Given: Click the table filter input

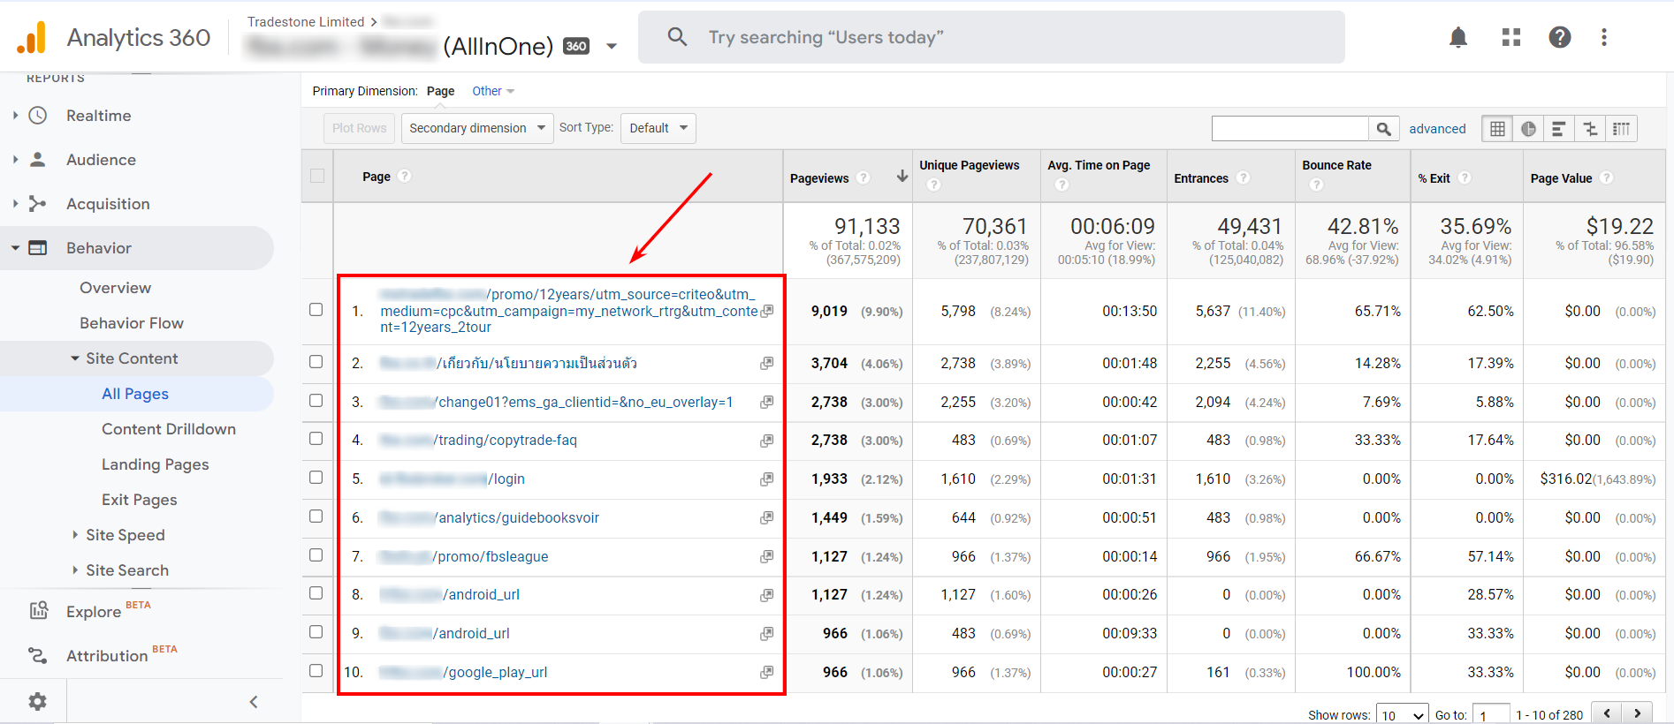Looking at the screenshot, I should [x=1290, y=129].
